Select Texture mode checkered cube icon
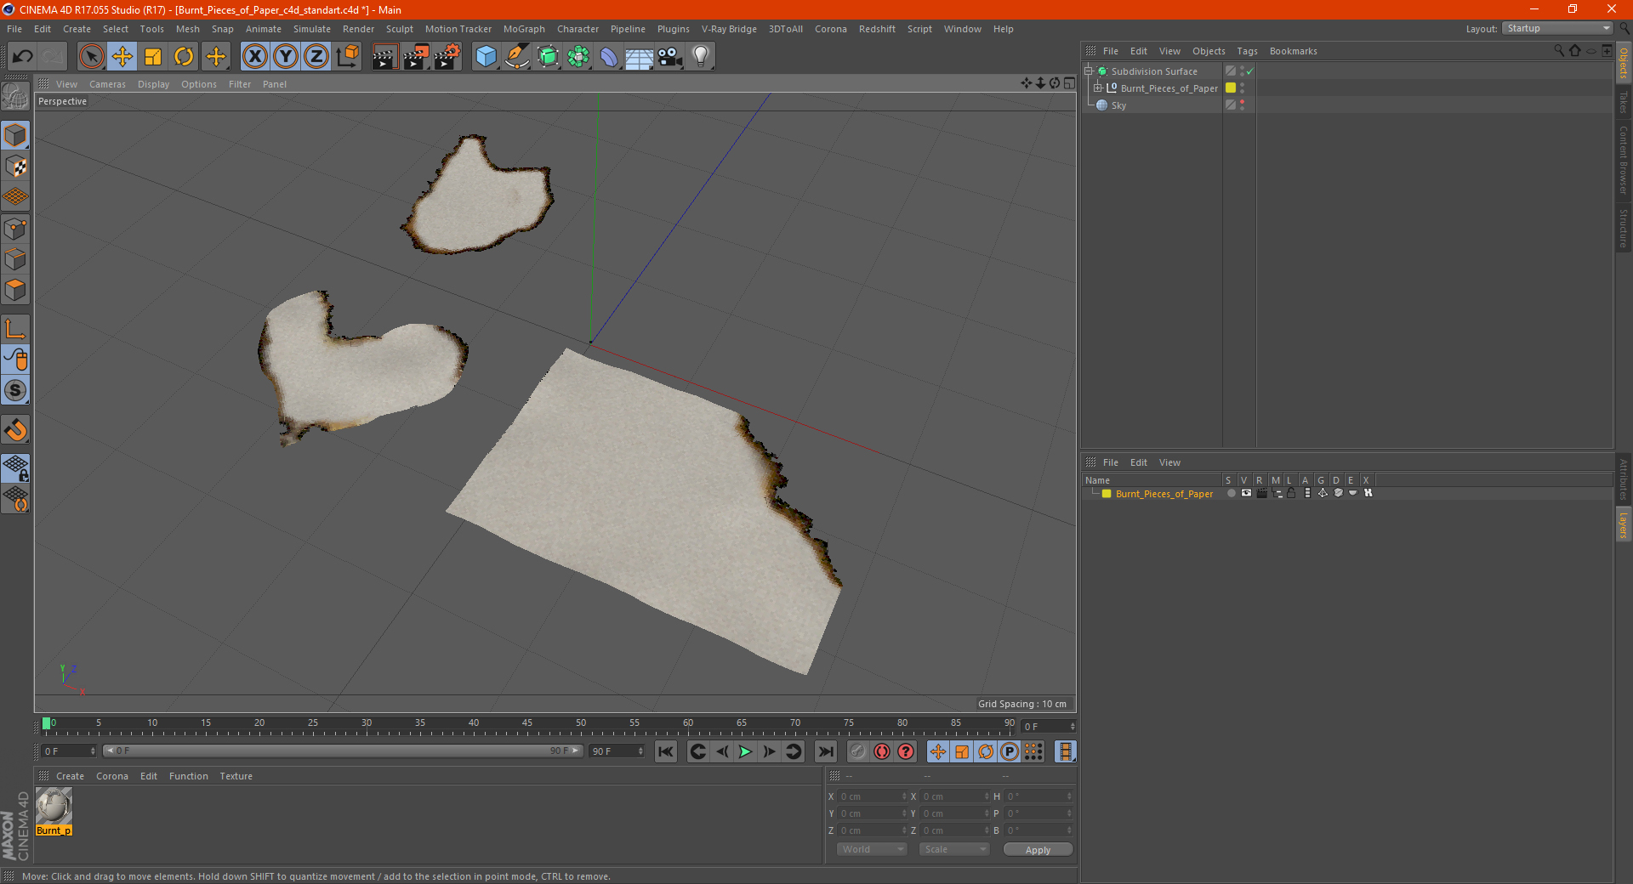 (15, 167)
